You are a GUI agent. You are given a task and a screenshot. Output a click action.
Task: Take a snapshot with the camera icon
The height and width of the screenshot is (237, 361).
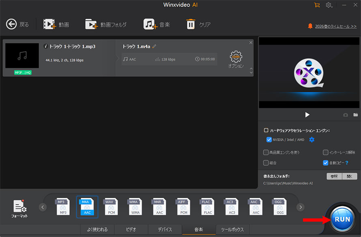(x=346, y=115)
